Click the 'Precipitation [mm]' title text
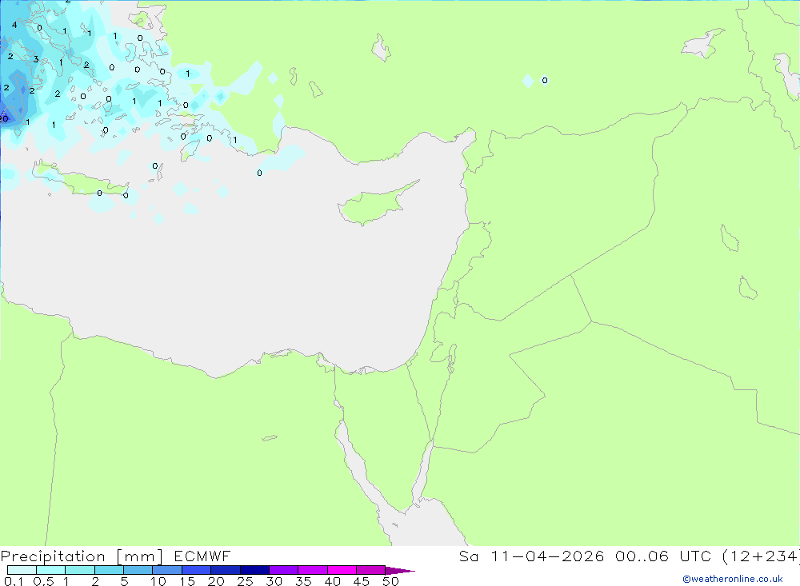The width and height of the screenshot is (800, 586). [82, 556]
